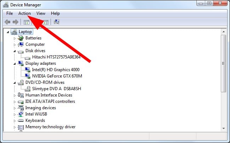Screen dimensions: 230x143
Task: Click the NVIDIA GeForce GTX 670M icon
Action: click(28, 76)
